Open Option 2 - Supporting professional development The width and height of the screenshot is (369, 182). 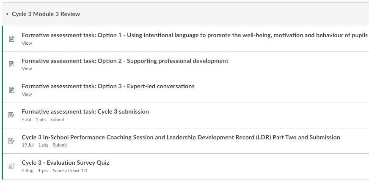pyautogui.click(x=125, y=61)
